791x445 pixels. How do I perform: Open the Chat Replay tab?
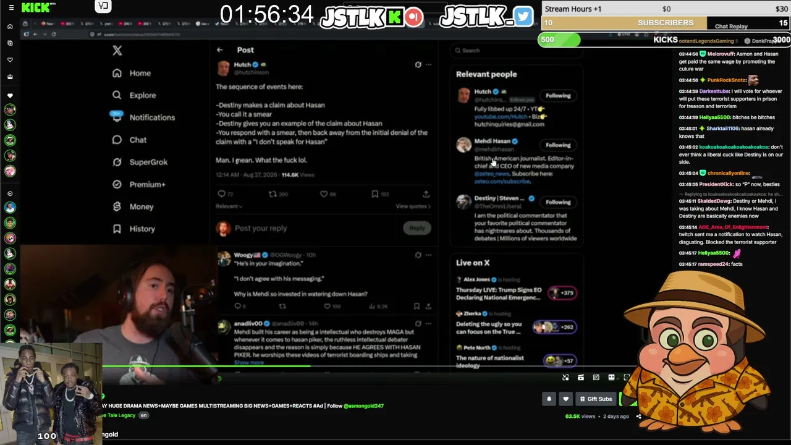point(731,27)
